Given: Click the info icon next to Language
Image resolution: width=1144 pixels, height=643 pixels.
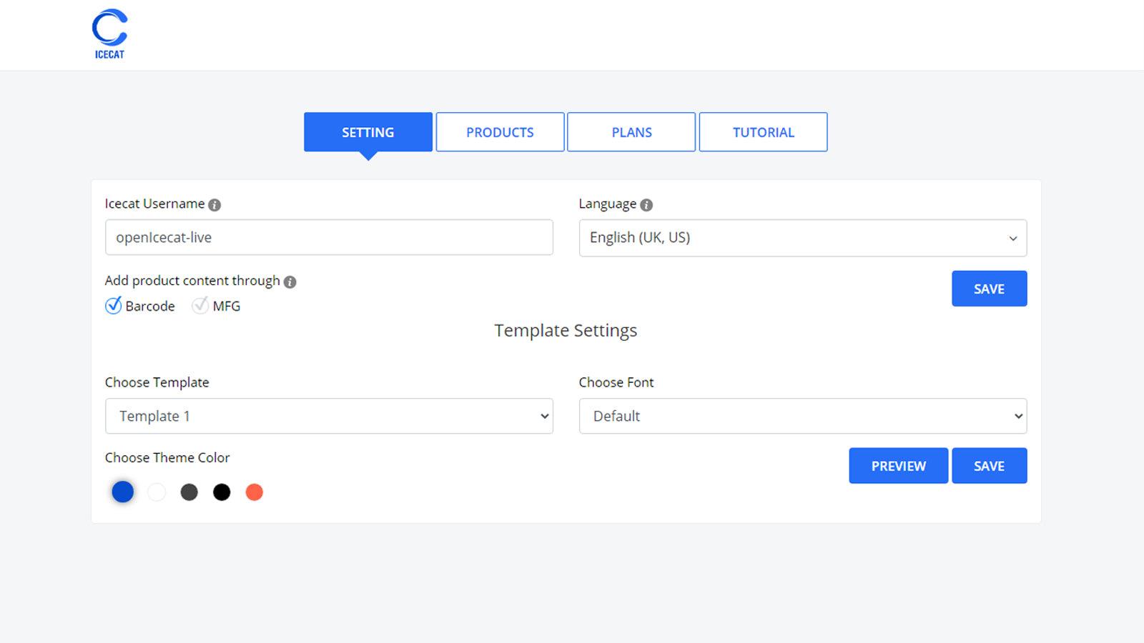Looking at the screenshot, I should pos(646,205).
